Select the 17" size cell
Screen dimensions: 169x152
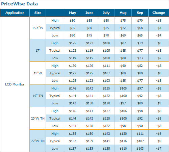point(38,50)
